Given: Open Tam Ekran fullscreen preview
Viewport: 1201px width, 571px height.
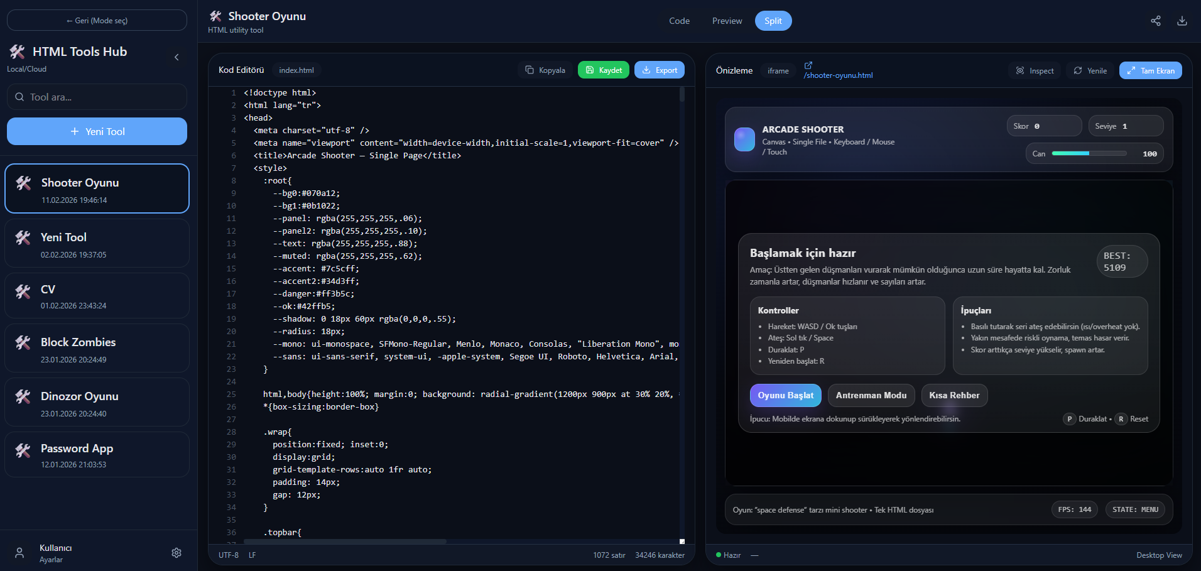Looking at the screenshot, I should pyautogui.click(x=1150, y=71).
